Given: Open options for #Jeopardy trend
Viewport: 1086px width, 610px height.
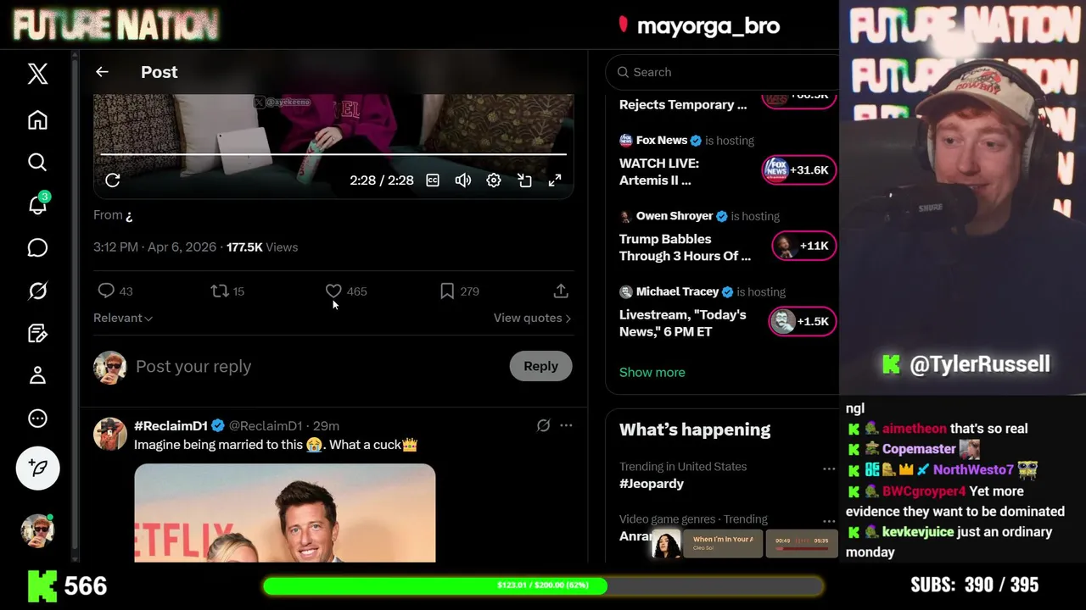Looking at the screenshot, I should (x=829, y=468).
